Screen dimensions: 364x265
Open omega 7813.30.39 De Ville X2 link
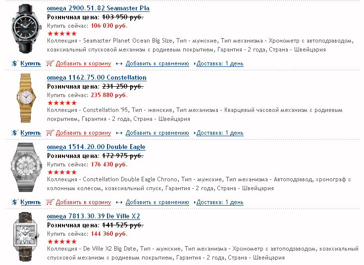tap(93, 216)
